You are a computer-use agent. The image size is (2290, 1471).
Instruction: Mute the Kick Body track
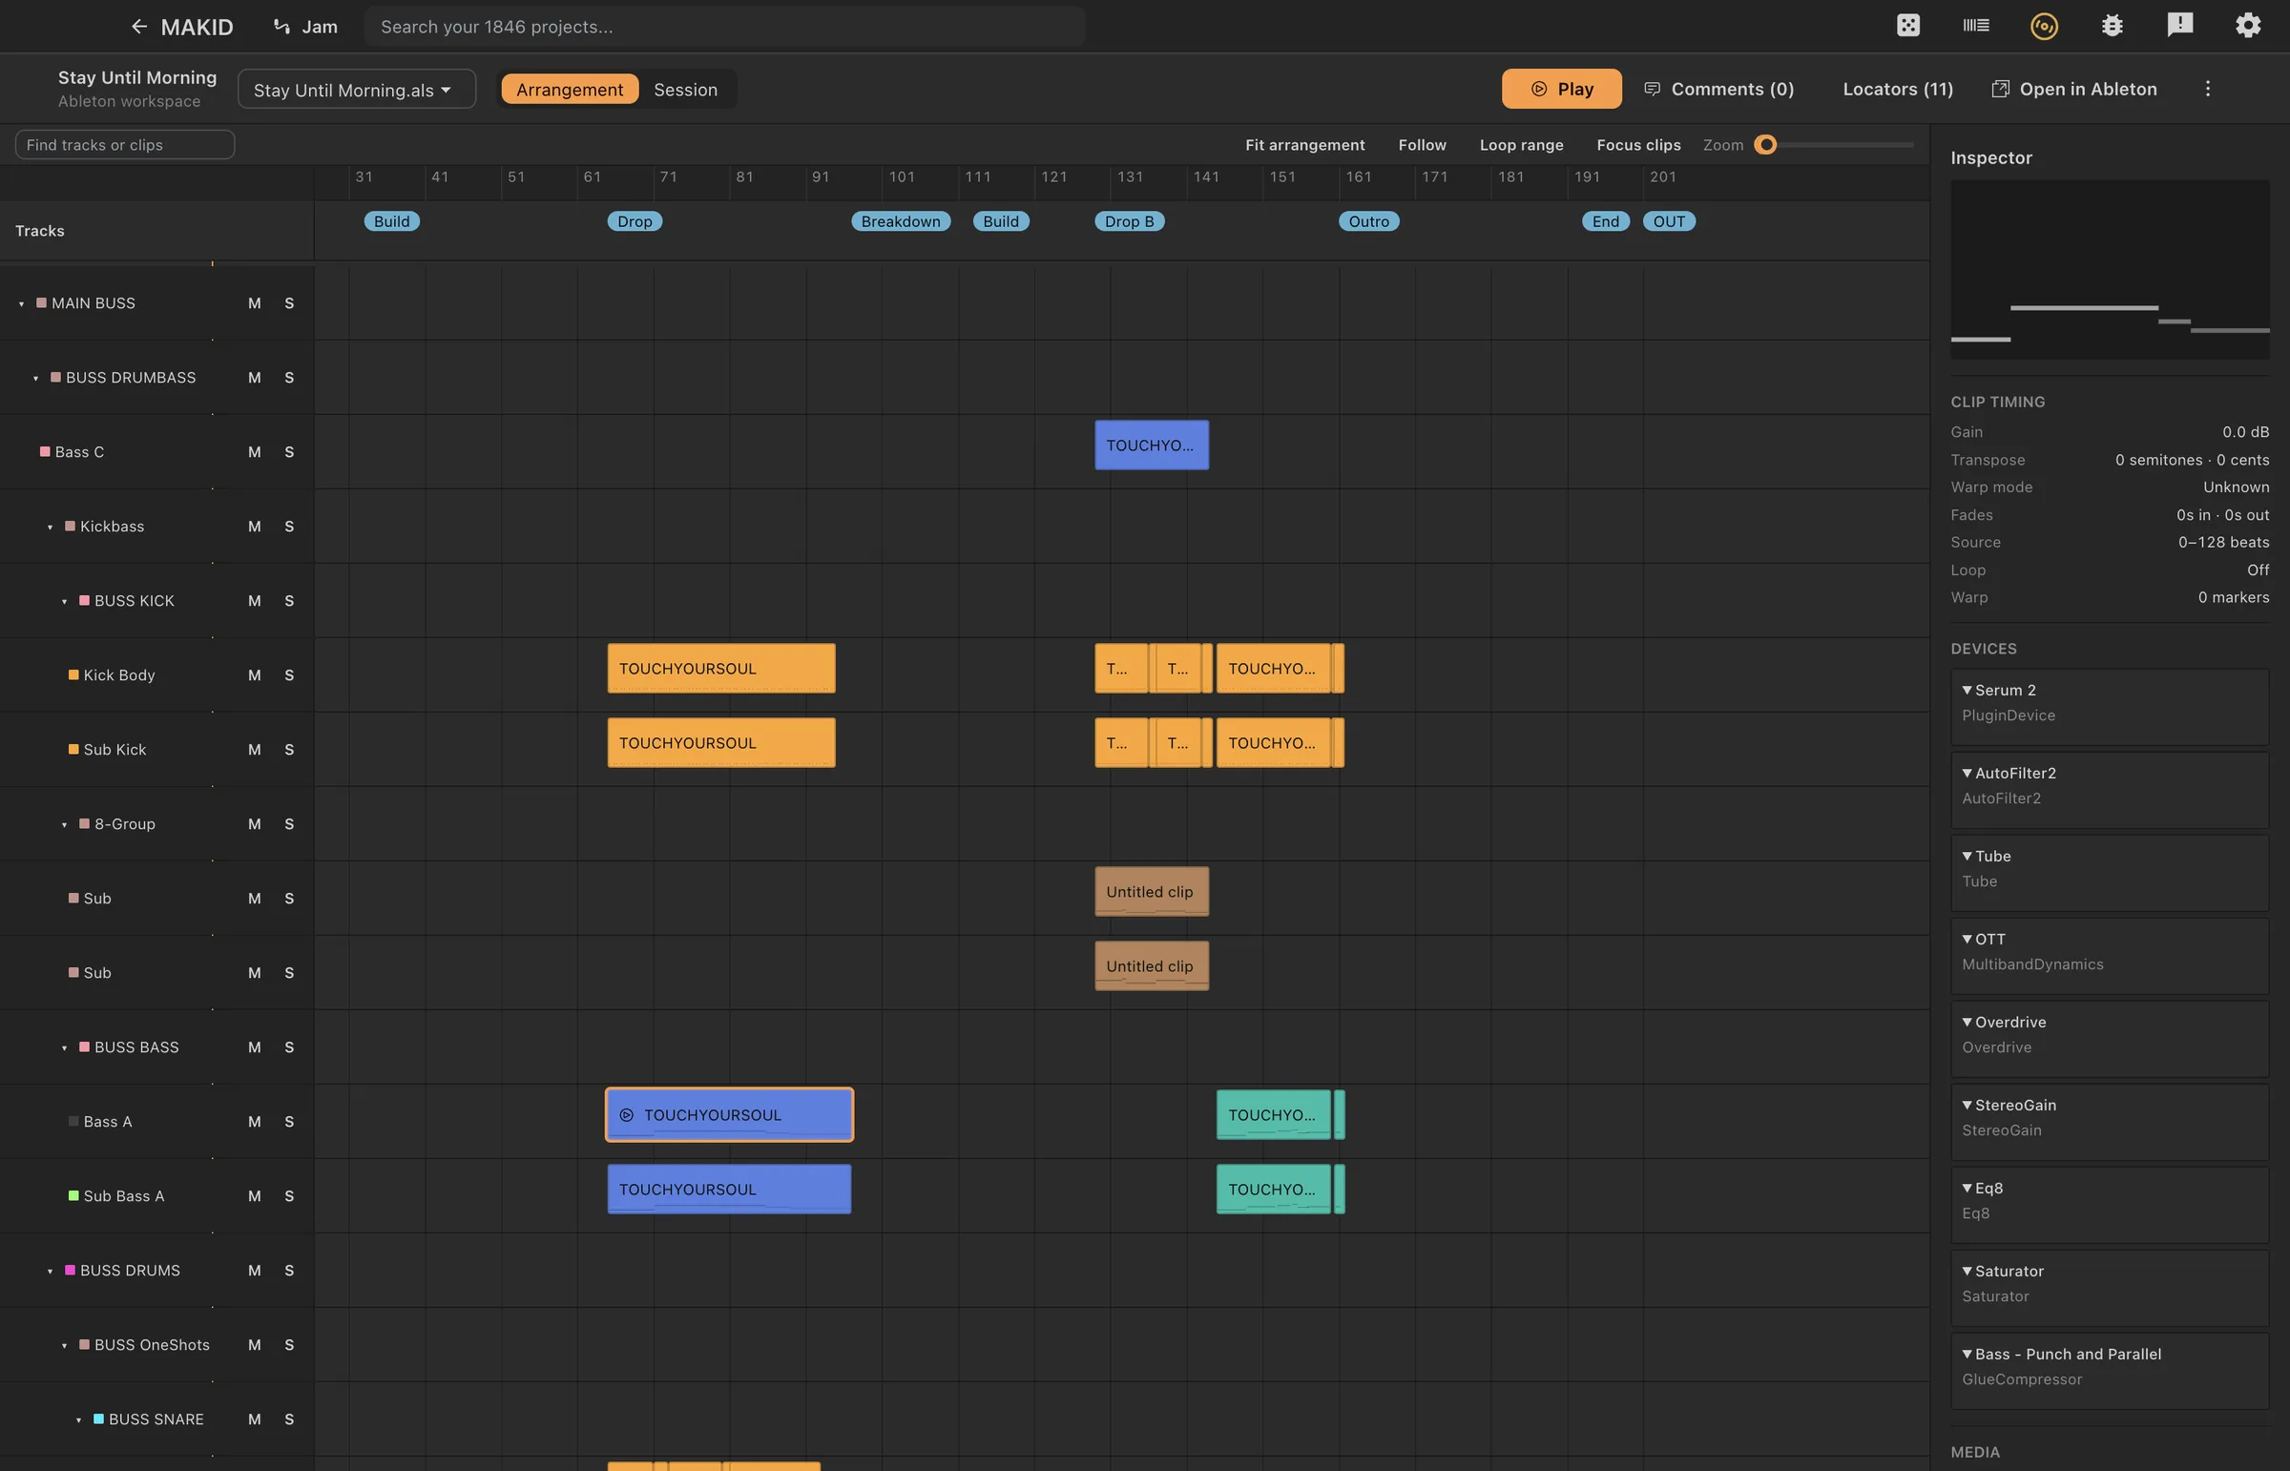[254, 675]
